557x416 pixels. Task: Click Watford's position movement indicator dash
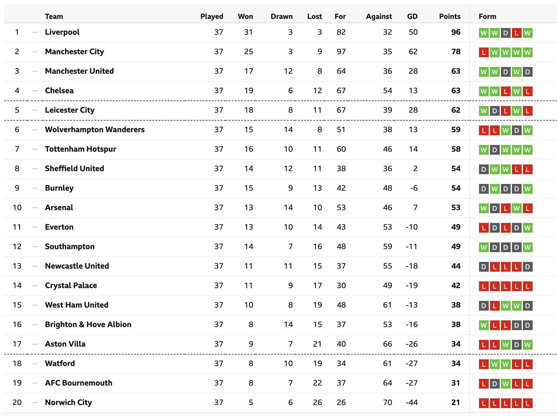click(x=35, y=364)
